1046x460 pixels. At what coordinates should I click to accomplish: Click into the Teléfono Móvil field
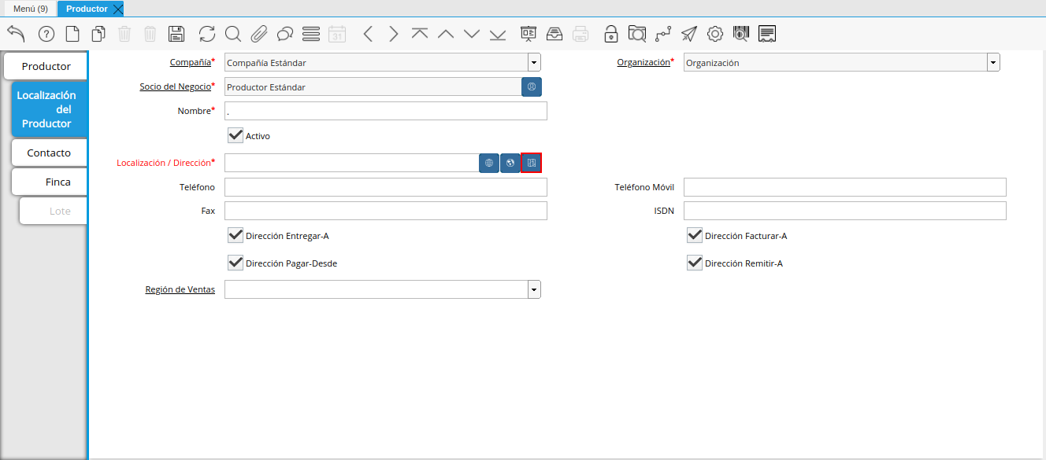point(844,187)
